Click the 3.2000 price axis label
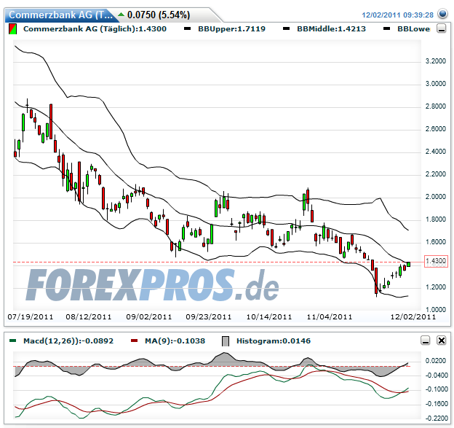This screenshot has height=428, width=454. click(436, 61)
